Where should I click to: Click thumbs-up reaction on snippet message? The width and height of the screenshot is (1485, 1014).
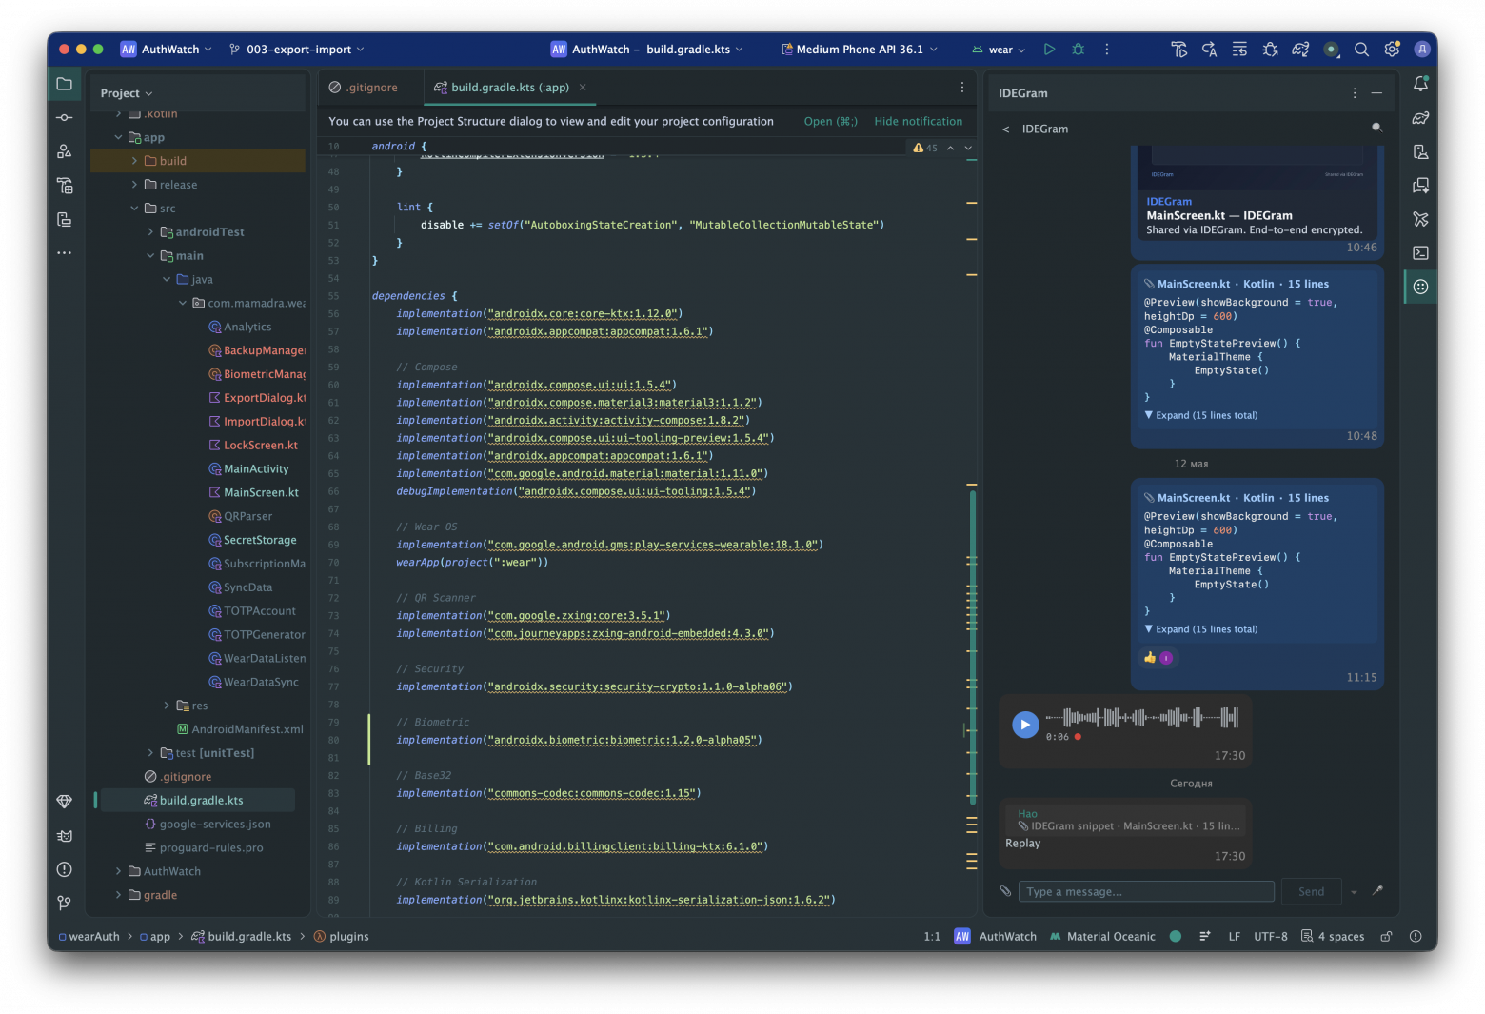coord(1150,658)
